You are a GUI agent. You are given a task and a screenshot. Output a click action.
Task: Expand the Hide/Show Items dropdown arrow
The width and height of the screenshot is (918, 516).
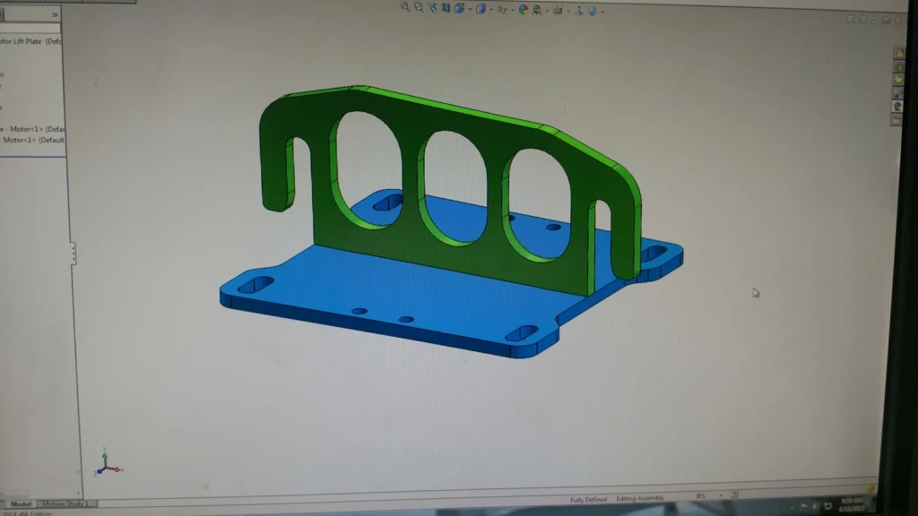pos(512,9)
